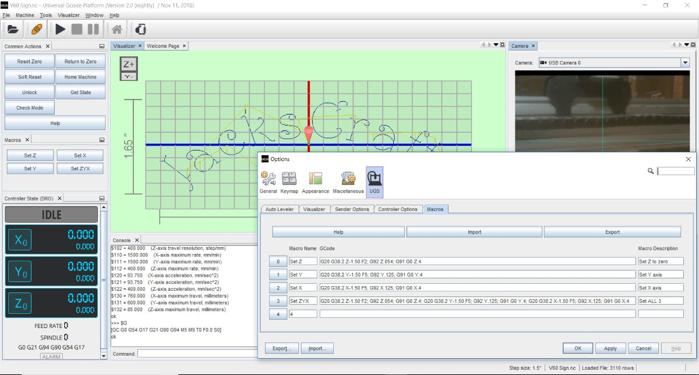This screenshot has height=375, width=699.
Task: Click the Return to Zero button
Action: pyautogui.click(x=80, y=61)
